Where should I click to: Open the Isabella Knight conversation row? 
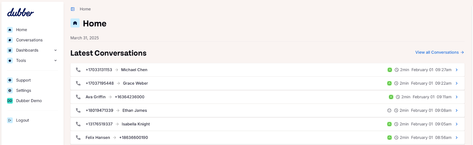point(268,124)
